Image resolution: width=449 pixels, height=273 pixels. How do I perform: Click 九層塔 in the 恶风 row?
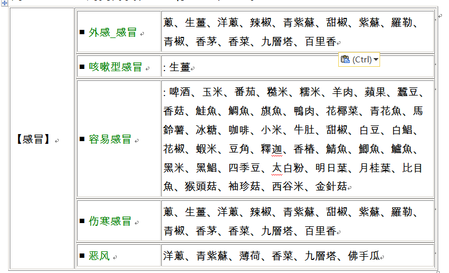tap(320, 256)
